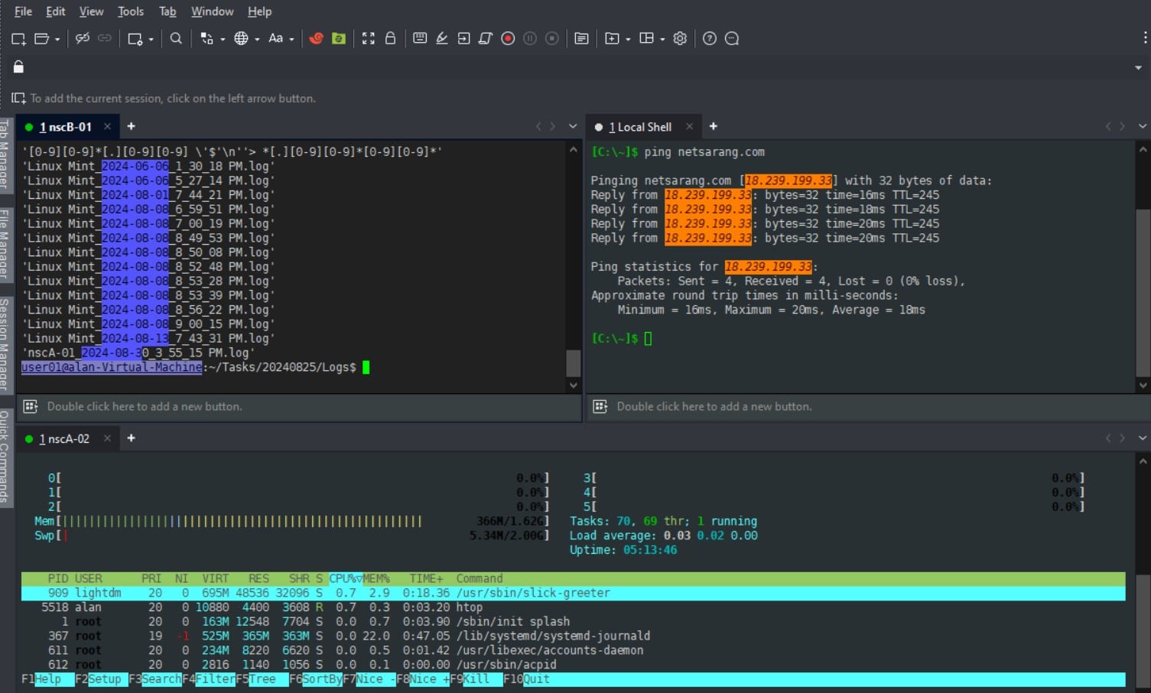The width and height of the screenshot is (1151, 693).
Task: Open the File menu
Action: click(23, 11)
